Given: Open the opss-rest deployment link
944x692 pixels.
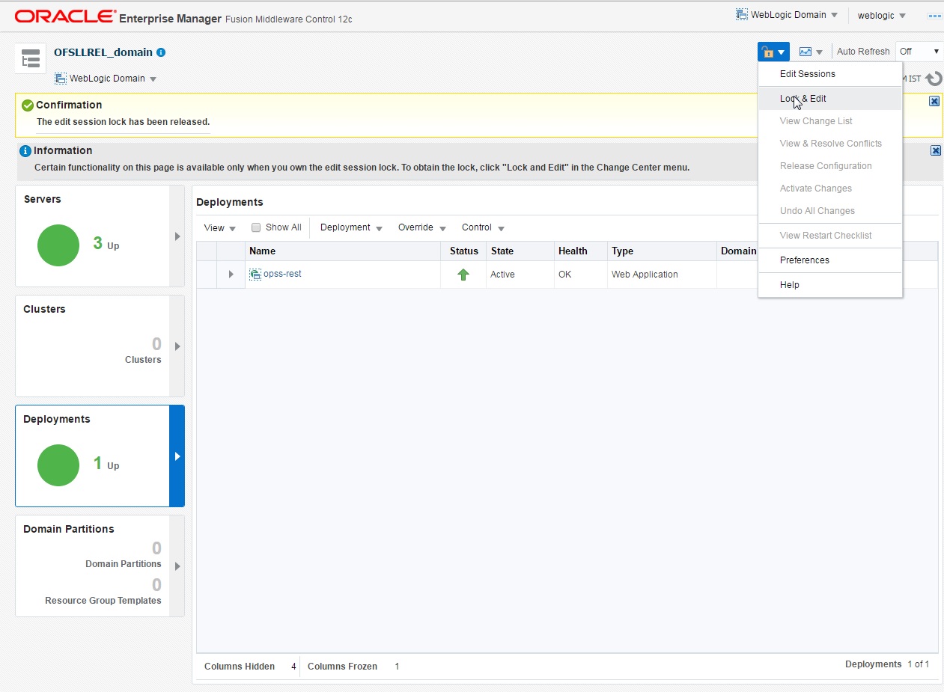Looking at the screenshot, I should 282,274.
